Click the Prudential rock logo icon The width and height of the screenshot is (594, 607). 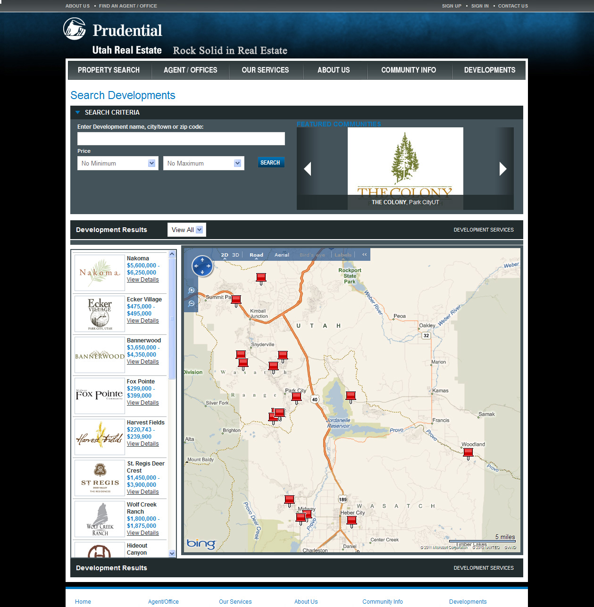click(x=75, y=29)
